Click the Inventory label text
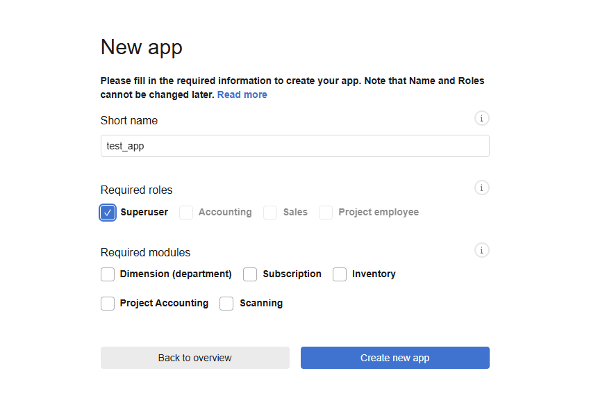The height and width of the screenshot is (405, 614). pyautogui.click(x=374, y=274)
